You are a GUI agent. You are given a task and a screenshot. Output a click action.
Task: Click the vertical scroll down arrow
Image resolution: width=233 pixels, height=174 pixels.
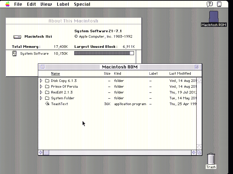click(199, 147)
